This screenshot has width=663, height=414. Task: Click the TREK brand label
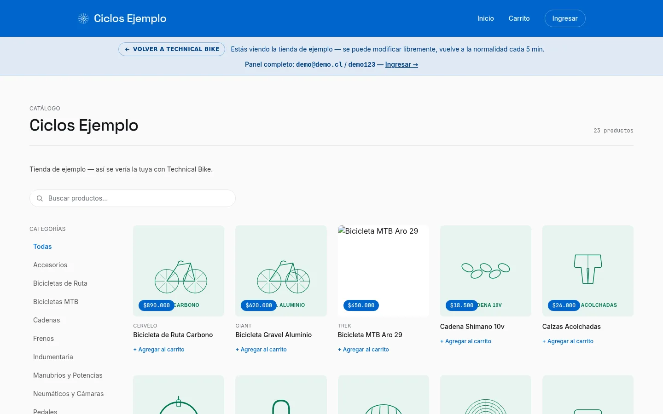point(344,326)
